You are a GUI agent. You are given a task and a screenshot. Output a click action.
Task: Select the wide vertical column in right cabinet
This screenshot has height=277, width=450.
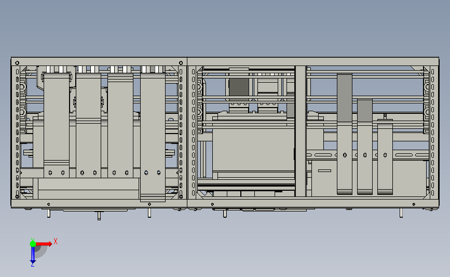pyautogui.click(x=301, y=131)
